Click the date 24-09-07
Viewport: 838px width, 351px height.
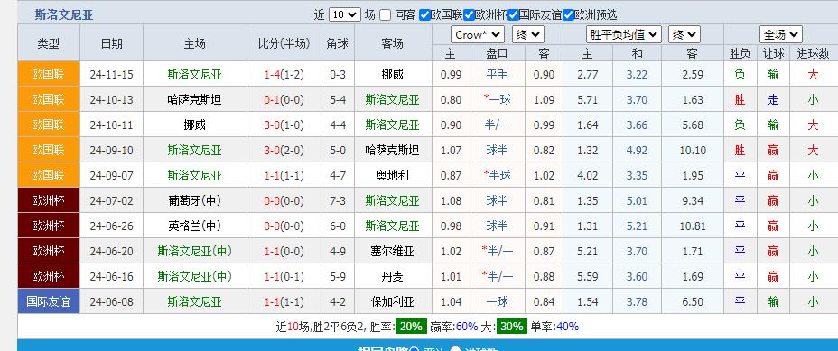112,175
